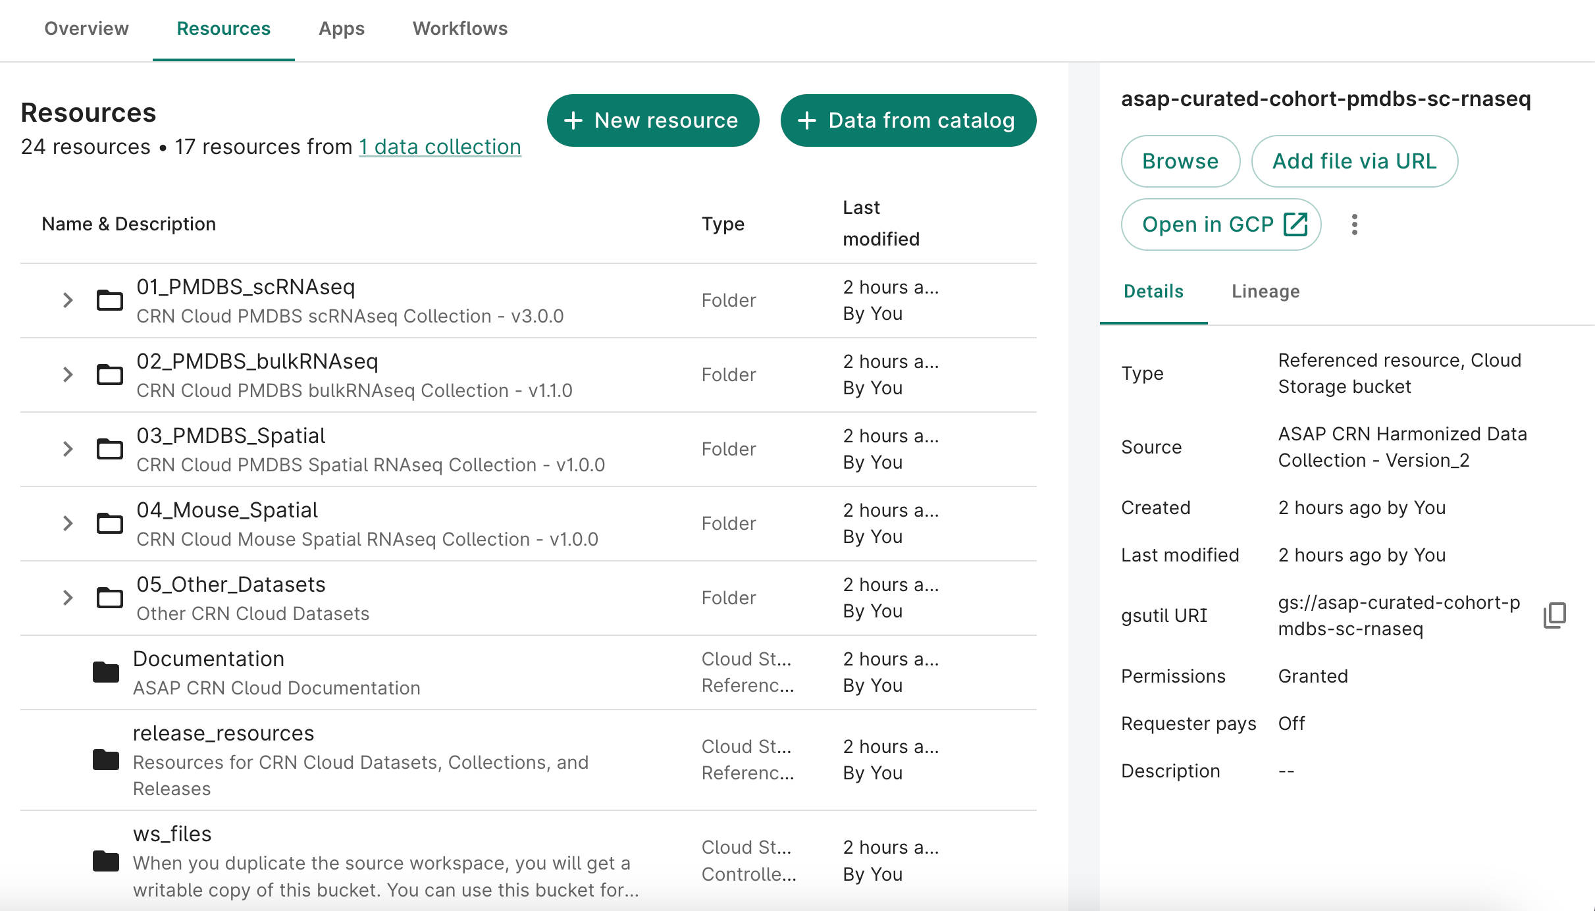
Task: Expand the 02_PMDBS_bulkRNAseq folder
Action: (x=68, y=375)
